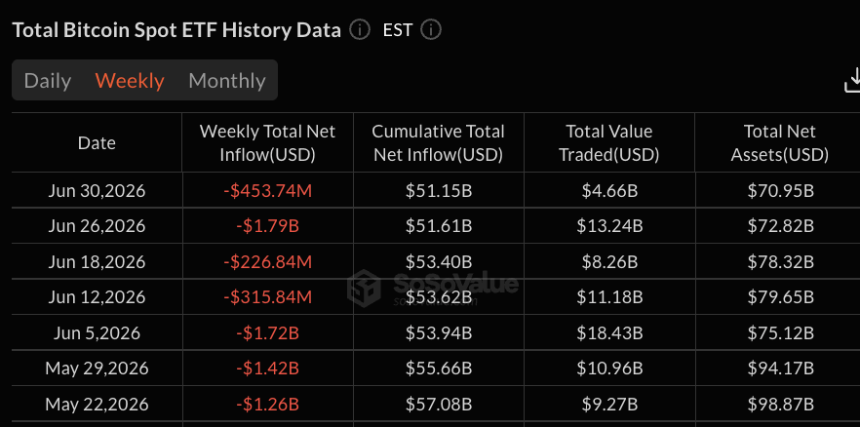860x427 pixels.
Task: Click the info icon beside History Data title
Action: pos(360,29)
